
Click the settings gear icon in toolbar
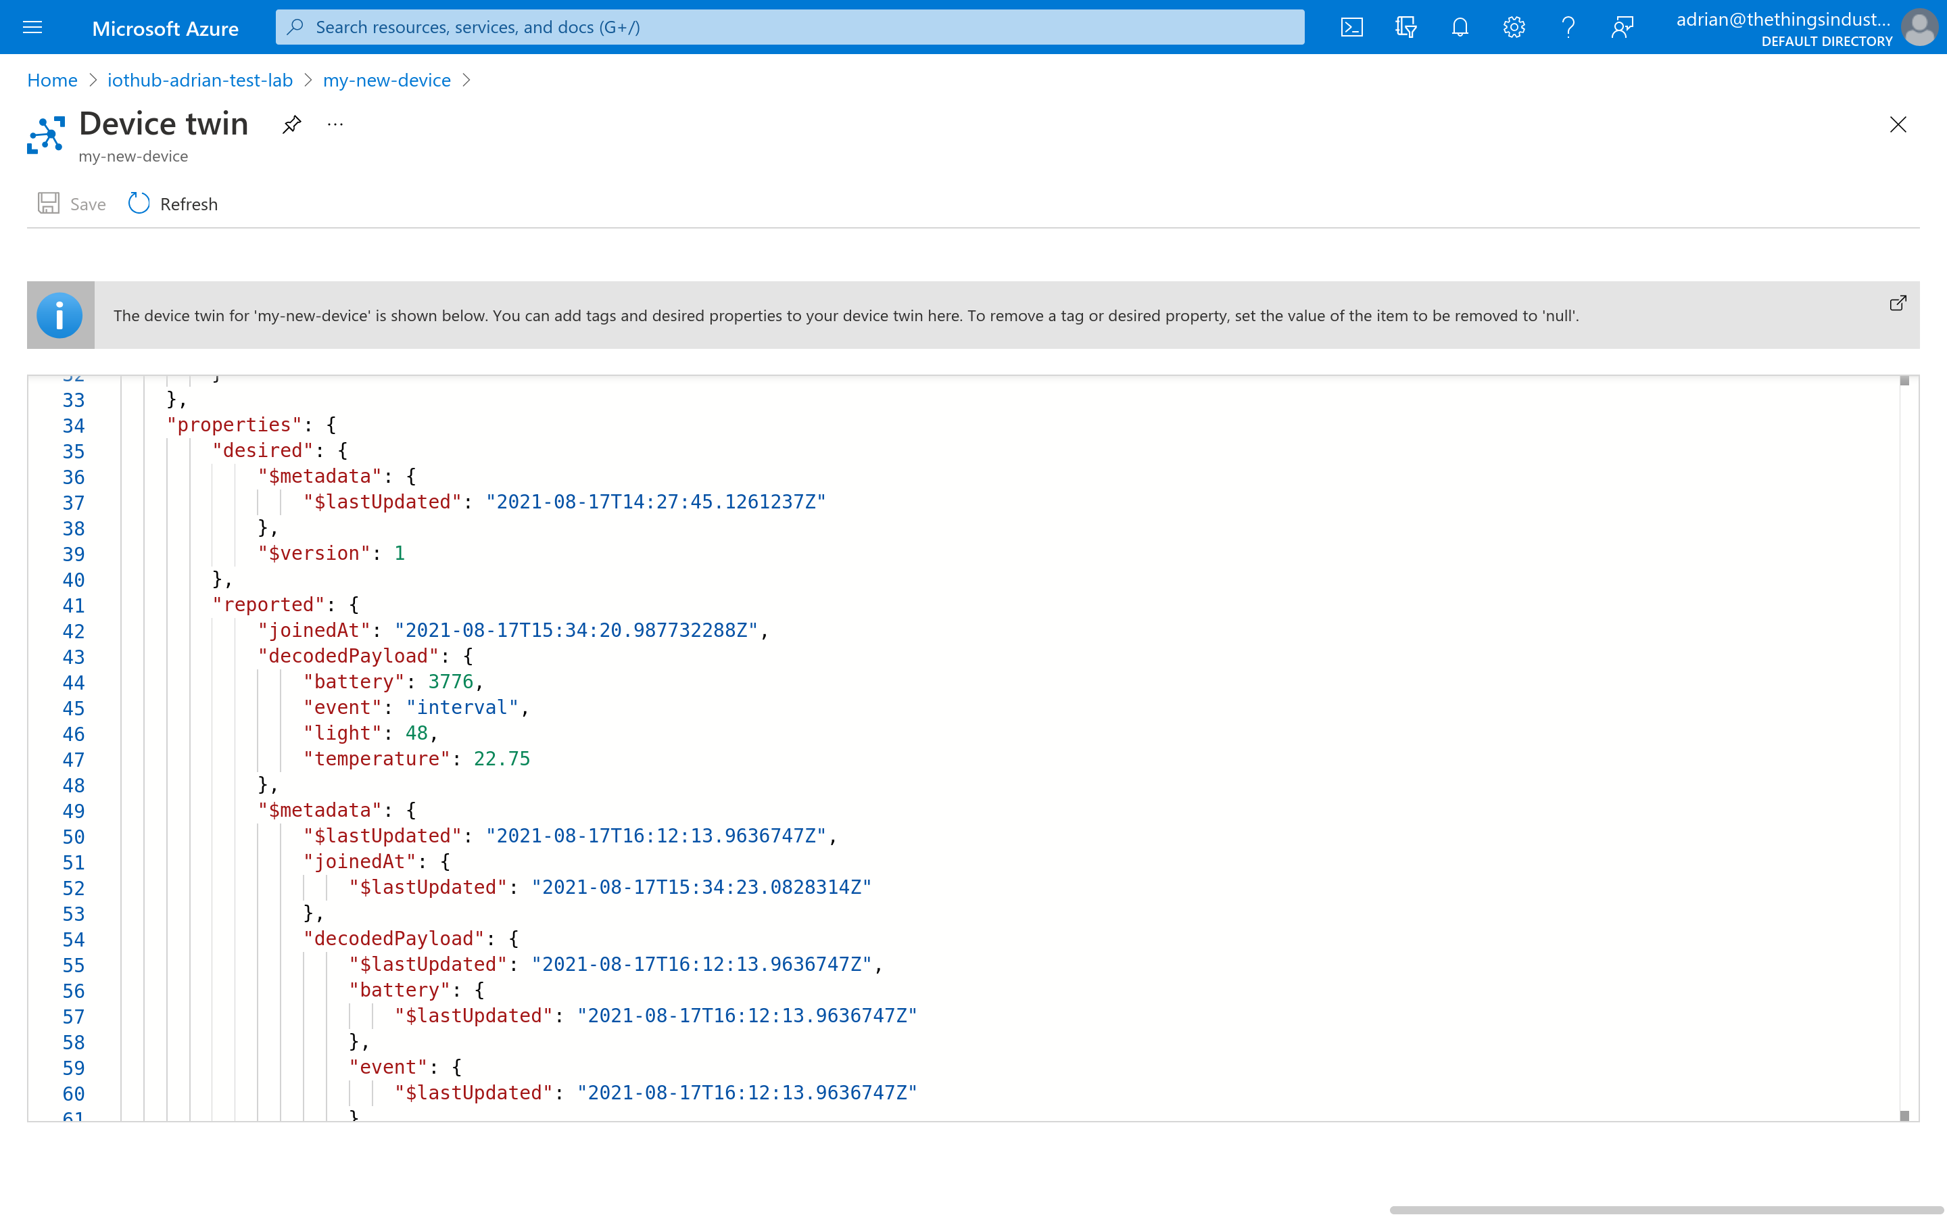pos(1512,26)
